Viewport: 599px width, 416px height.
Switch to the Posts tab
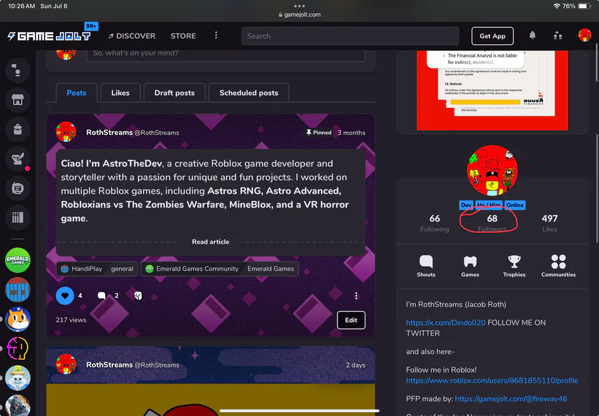[77, 93]
